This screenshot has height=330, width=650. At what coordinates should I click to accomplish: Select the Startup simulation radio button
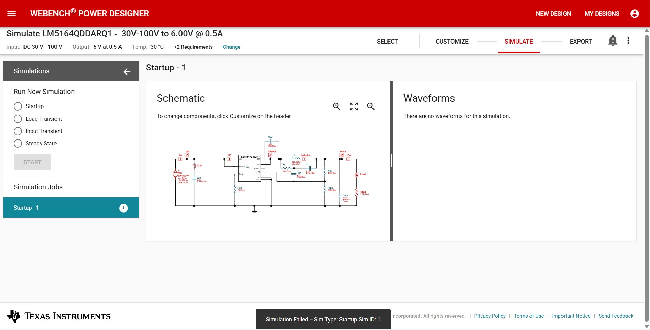(x=18, y=106)
